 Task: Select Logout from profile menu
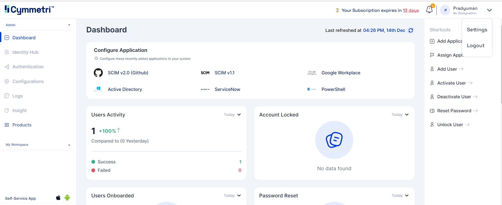(x=476, y=46)
